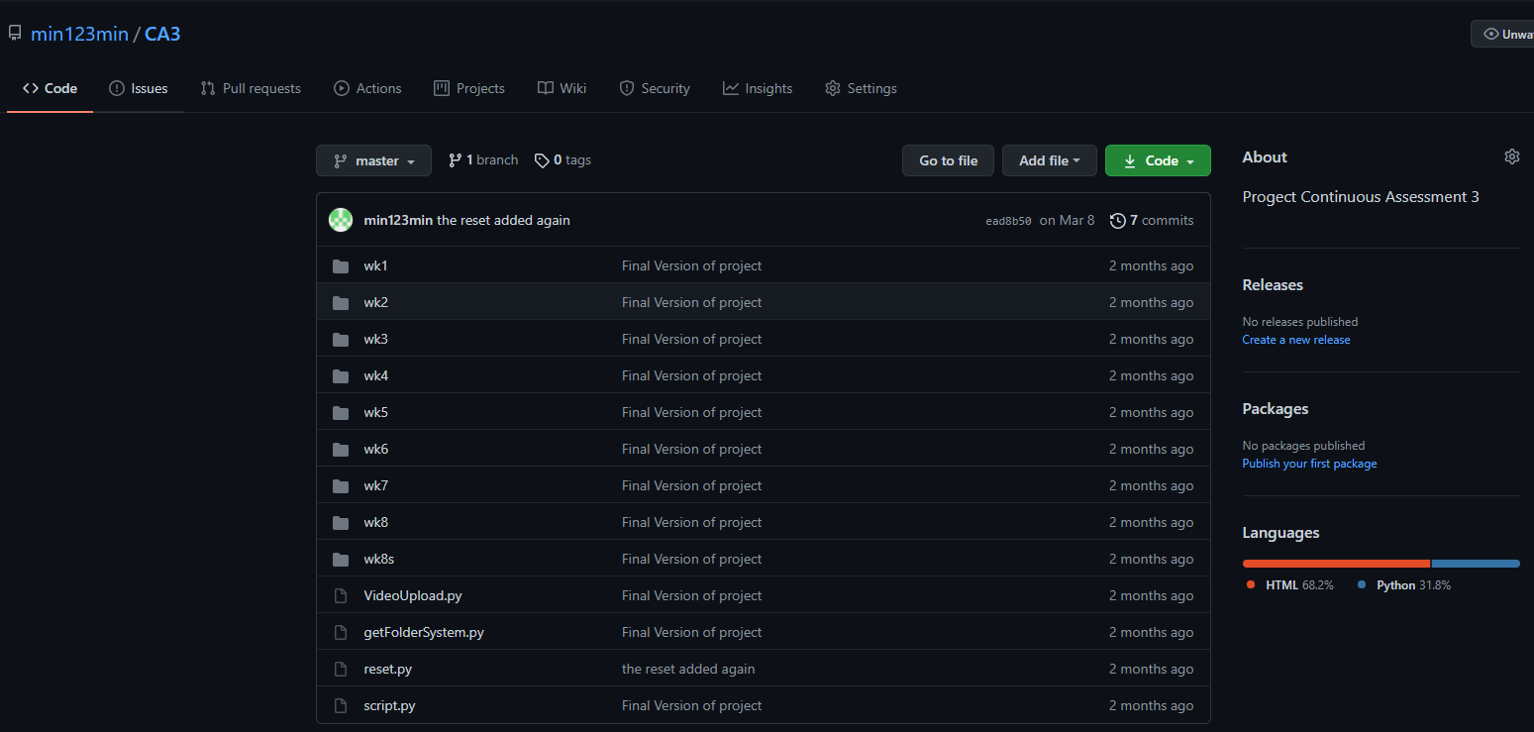Open commit hash ead8b50
This screenshot has height=732, width=1534.
1008,221
